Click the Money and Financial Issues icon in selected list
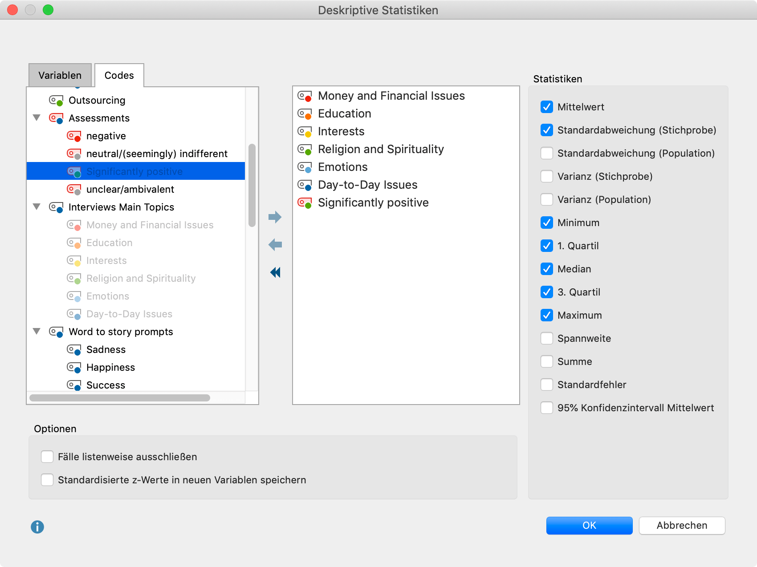 pyautogui.click(x=305, y=96)
